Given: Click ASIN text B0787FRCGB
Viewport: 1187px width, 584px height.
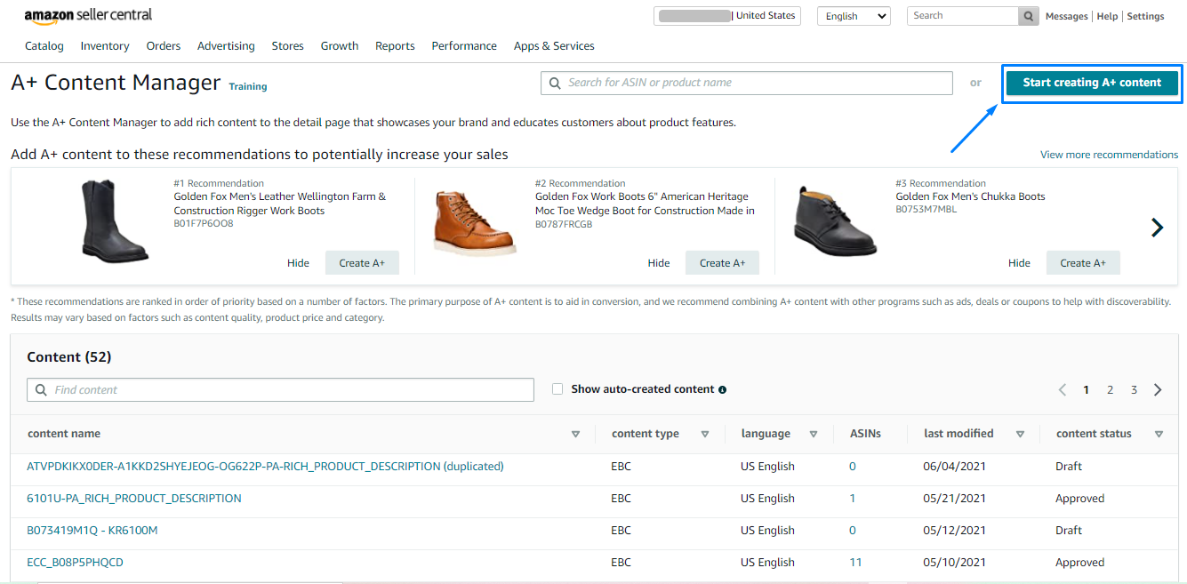Looking at the screenshot, I should click(564, 224).
